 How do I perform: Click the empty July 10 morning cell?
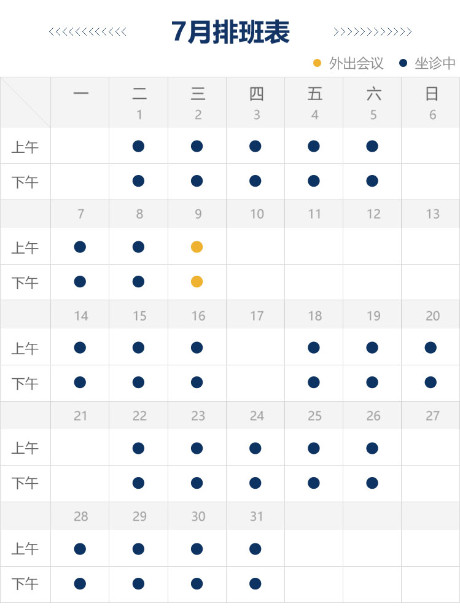255,246
